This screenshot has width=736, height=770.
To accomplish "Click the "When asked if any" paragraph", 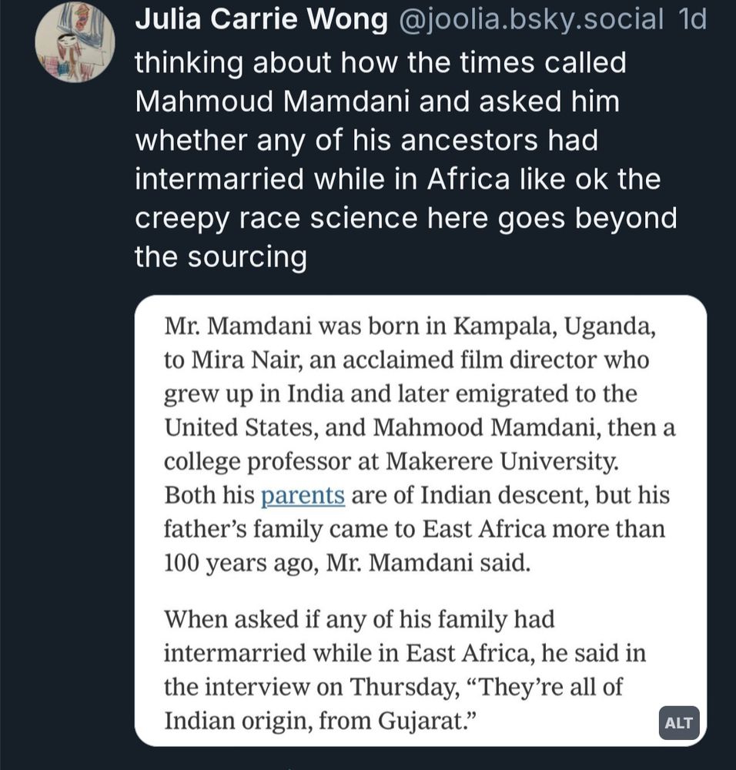I will pyautogui.click(x=405, y=670).
